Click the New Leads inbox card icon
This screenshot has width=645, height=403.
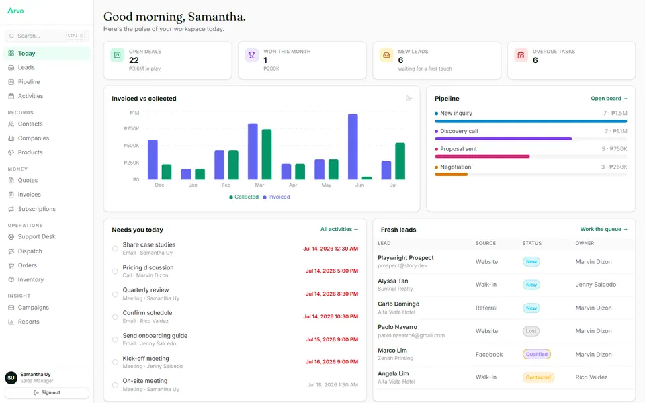pyautogui.click(x=386, y=55)
